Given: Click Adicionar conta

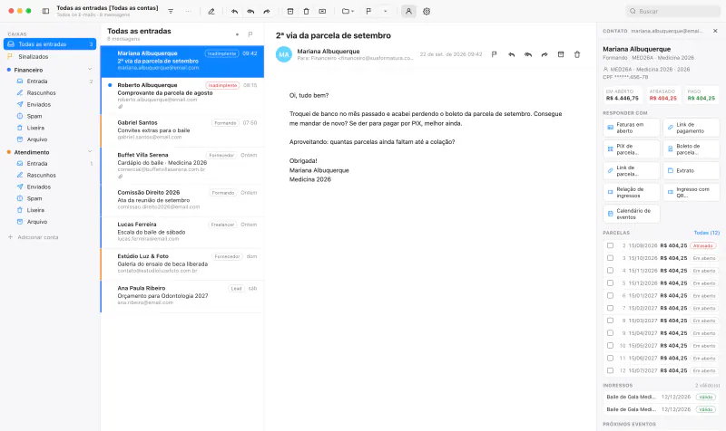Looking at the screenshot, I should [33, 237].
